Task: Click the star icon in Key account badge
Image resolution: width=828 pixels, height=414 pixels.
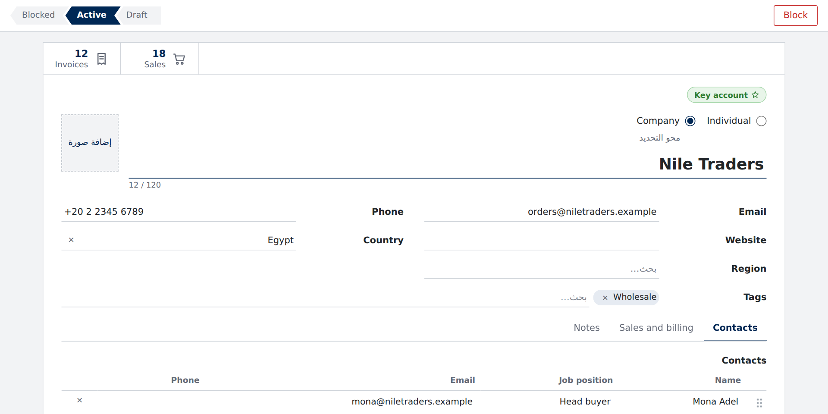Action: [x=755, y=95]
